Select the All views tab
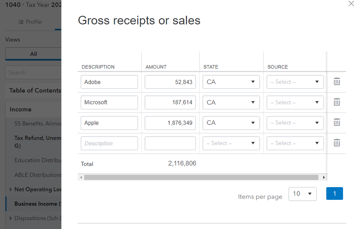 click(x=33, y=54)
